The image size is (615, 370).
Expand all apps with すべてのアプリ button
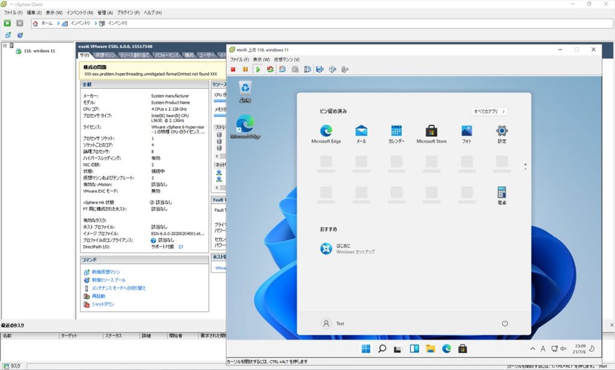pyautogui.click(x=489, y=112)
